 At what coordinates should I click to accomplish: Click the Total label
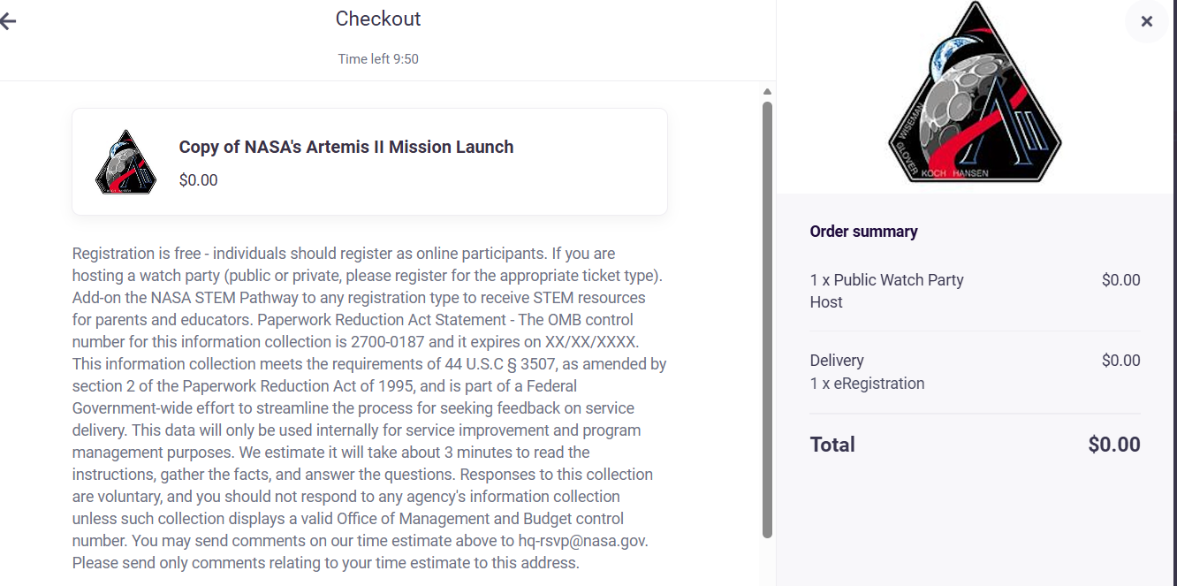832,445
